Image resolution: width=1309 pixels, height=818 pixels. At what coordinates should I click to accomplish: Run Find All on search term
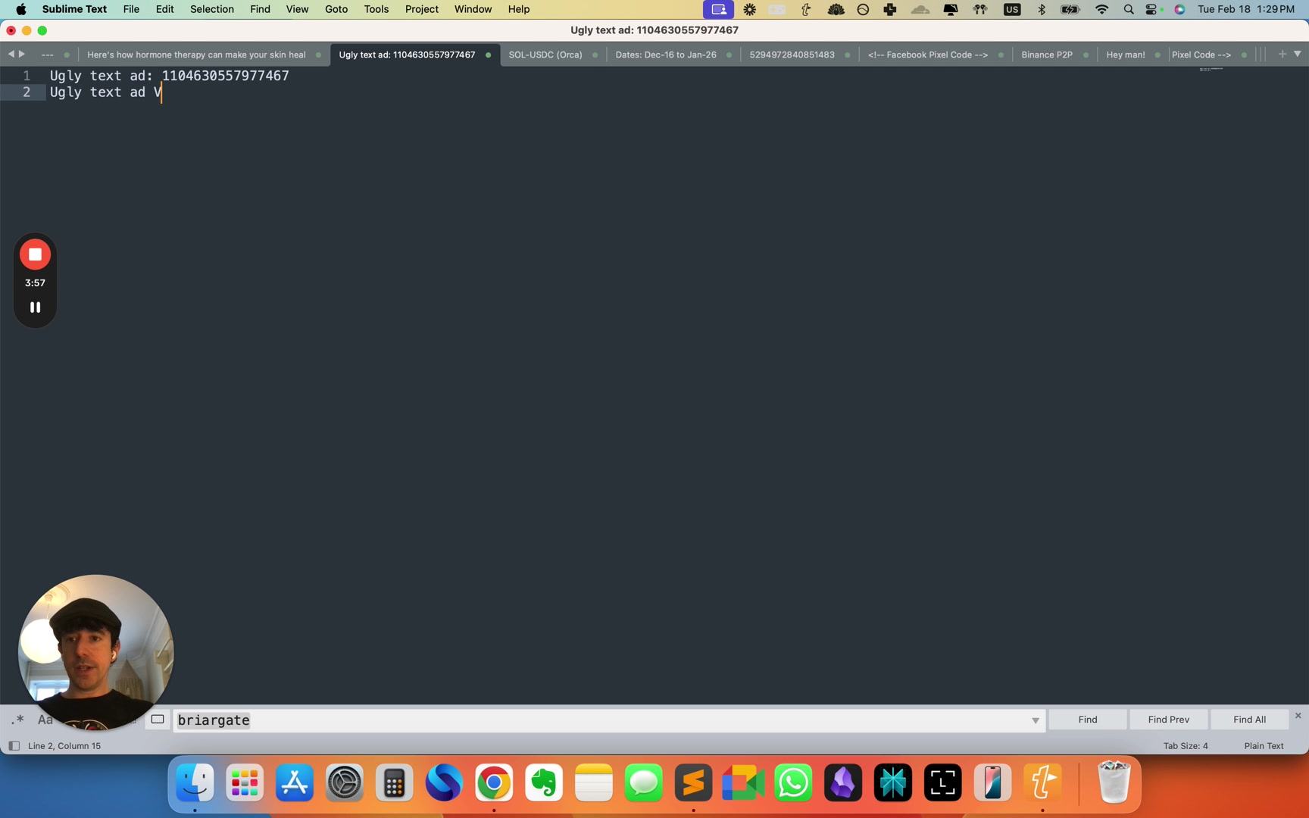point(1249,720)
